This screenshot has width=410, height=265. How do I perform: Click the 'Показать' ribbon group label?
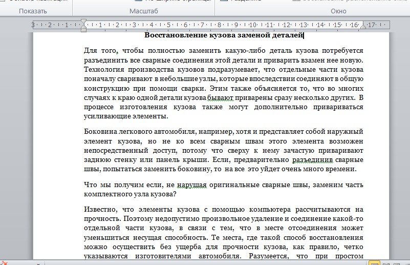pos(33,11)
